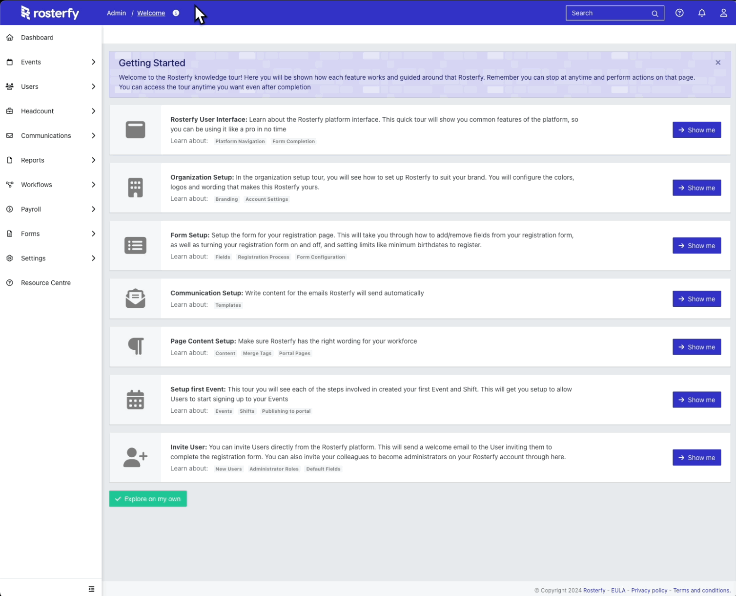Click the Workflows node icon

click(x=10, y=185)
